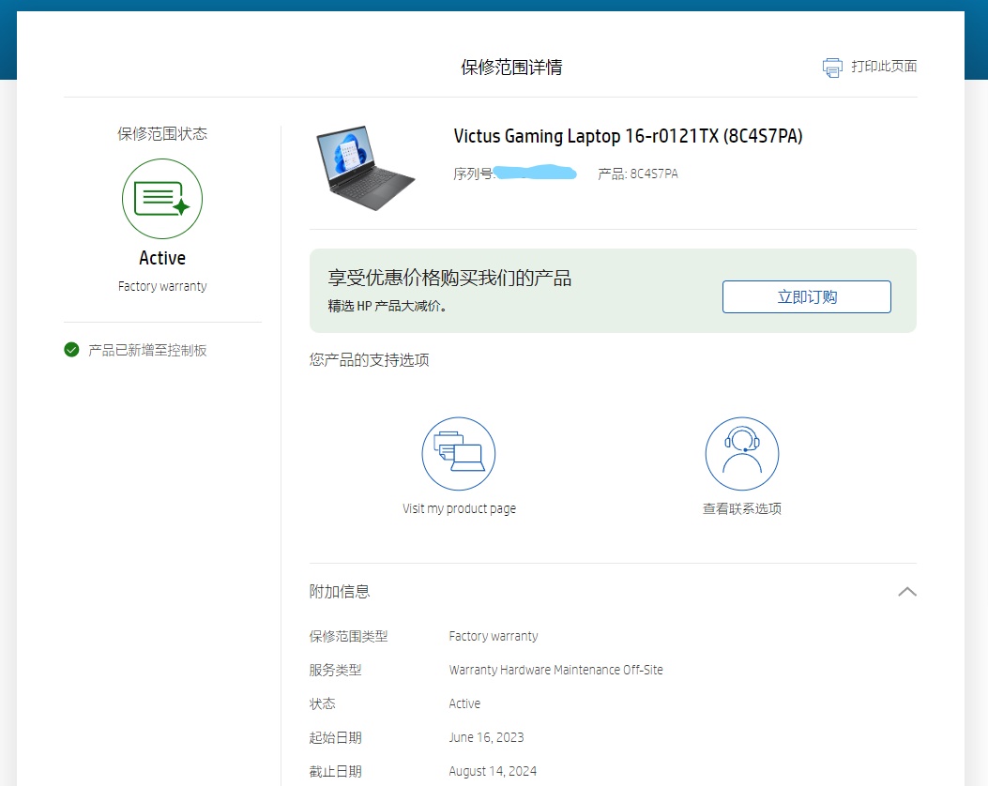This screenshot has height=786, width=988.
Task: Click the 保修范围详情 page heading
Action: coord(511,68)
